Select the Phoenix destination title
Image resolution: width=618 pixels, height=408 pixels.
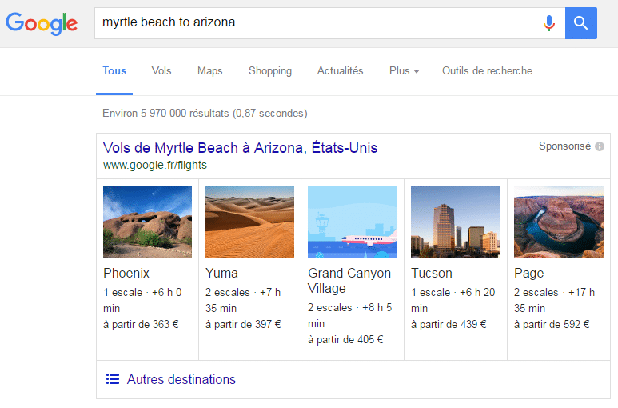pyautogui.click(x=126, y=273)
